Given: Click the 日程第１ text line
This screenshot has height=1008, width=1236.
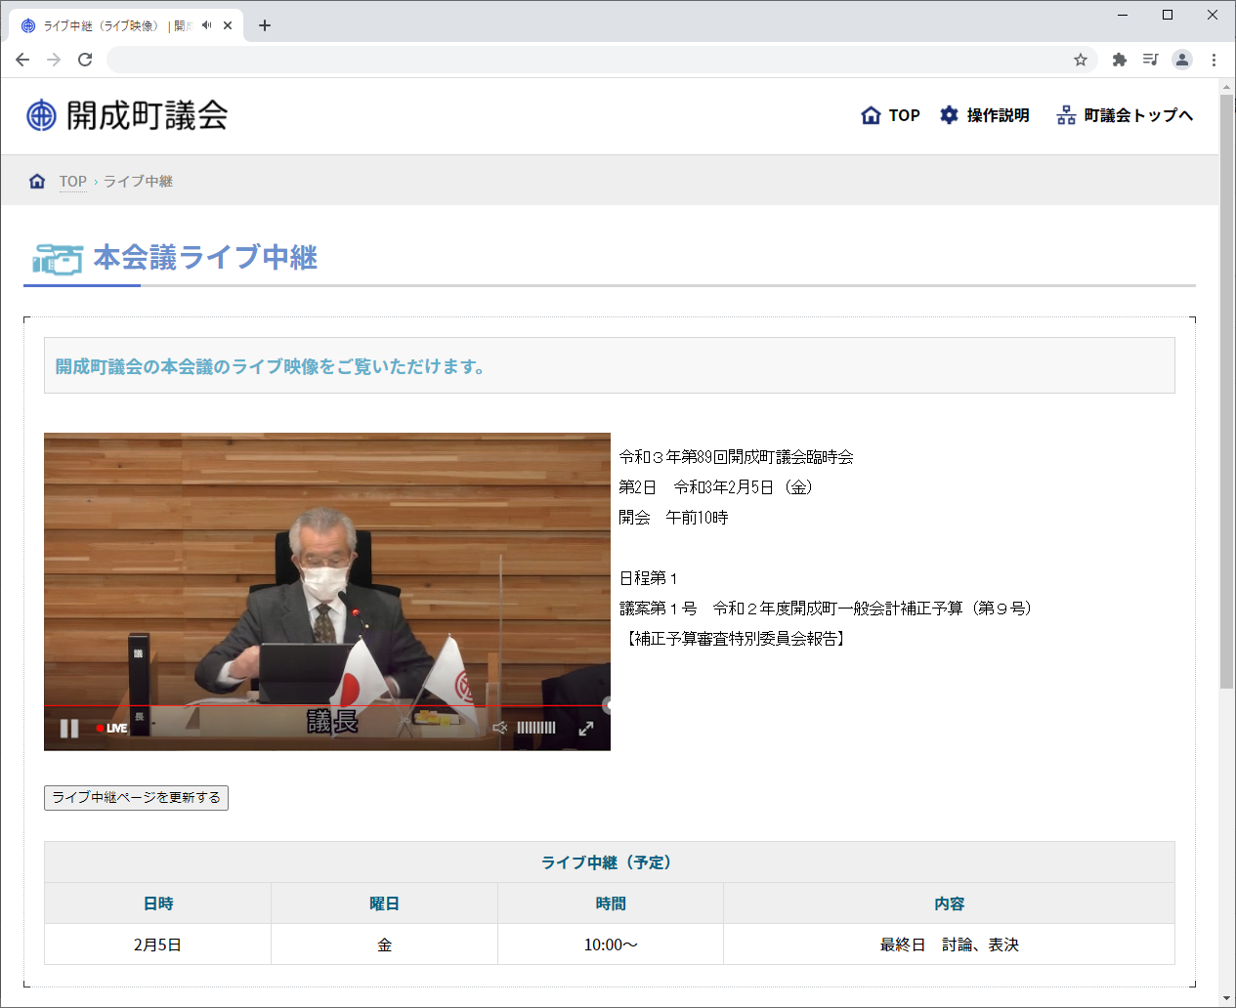Looking at the screenshot, I should click(x=649, y=578).
